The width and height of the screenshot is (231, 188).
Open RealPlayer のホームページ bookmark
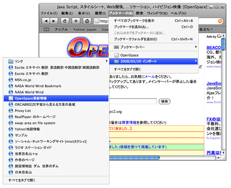coord(56,117)
